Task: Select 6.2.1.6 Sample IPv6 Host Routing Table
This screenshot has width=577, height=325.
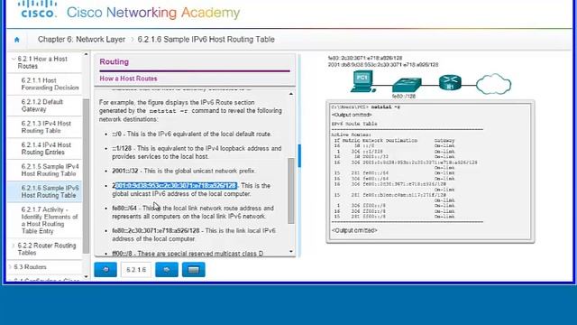Action: [x=50, y=191]
